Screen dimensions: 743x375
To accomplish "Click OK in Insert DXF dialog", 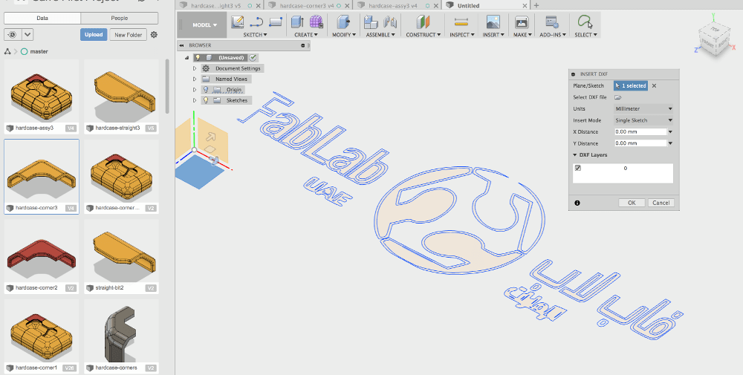I will pyautogui.click(x=632, y=203).
